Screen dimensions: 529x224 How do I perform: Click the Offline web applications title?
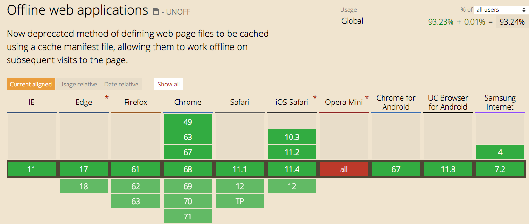pyautogui.click(x=77, y=10)
